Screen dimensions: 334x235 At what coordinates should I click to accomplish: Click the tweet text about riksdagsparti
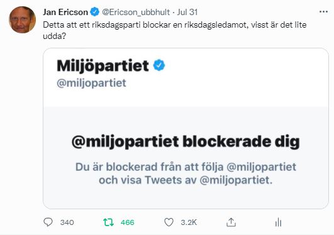click(x=175, y=30)
